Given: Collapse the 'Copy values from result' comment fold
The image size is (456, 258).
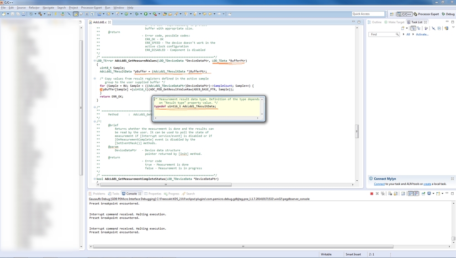Looking at the screenshot, I should coord(95,79).
